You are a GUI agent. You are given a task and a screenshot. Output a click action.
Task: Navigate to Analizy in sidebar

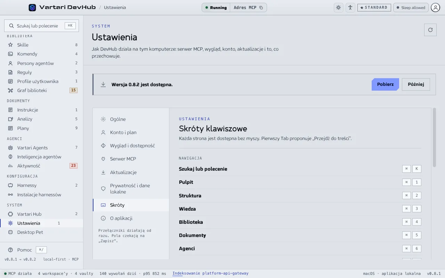(x=42, y=119)
